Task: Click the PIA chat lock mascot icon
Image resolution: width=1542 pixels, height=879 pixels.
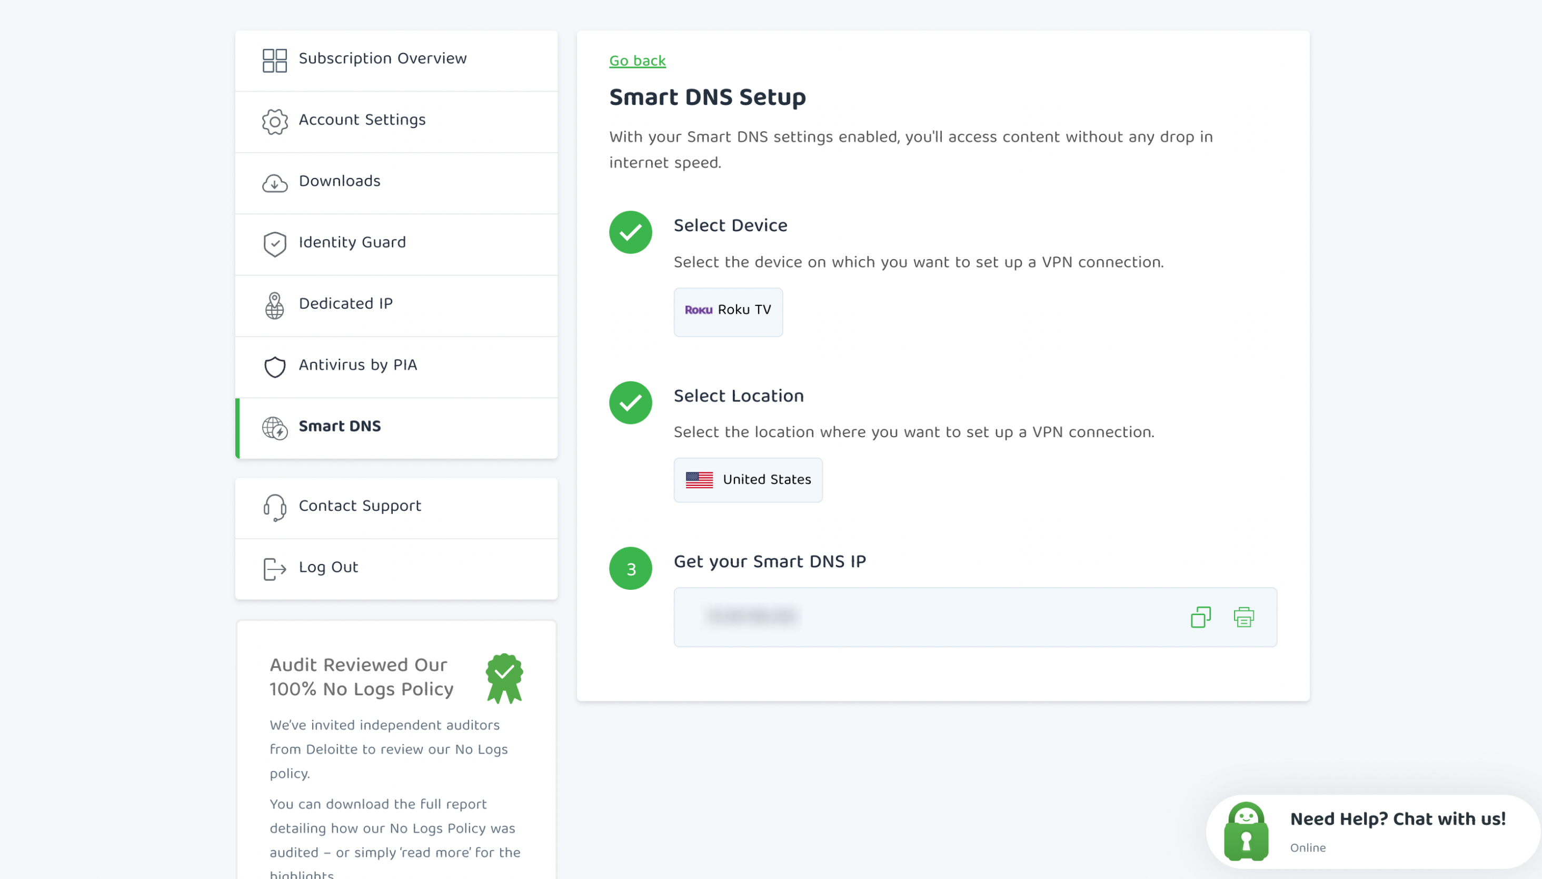Action: click(x=1246, y=831)
